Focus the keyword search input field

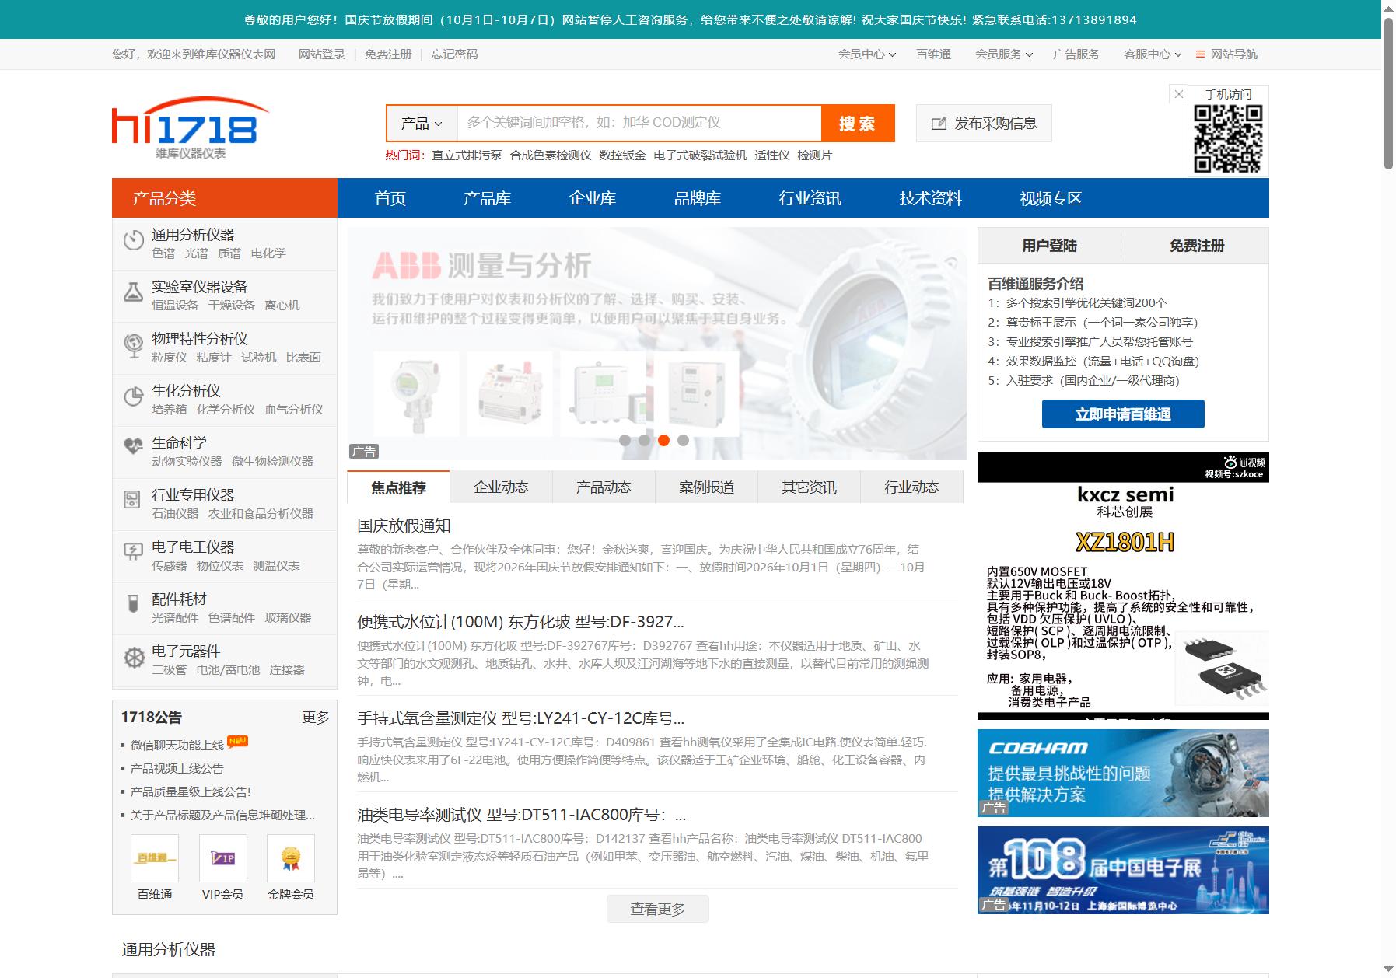639,123
